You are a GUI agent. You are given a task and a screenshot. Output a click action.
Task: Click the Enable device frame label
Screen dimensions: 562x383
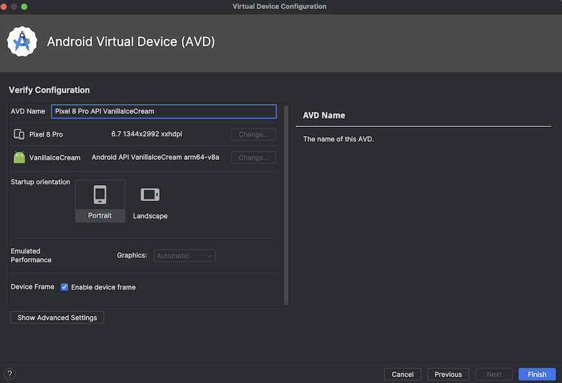click(103, 287)
